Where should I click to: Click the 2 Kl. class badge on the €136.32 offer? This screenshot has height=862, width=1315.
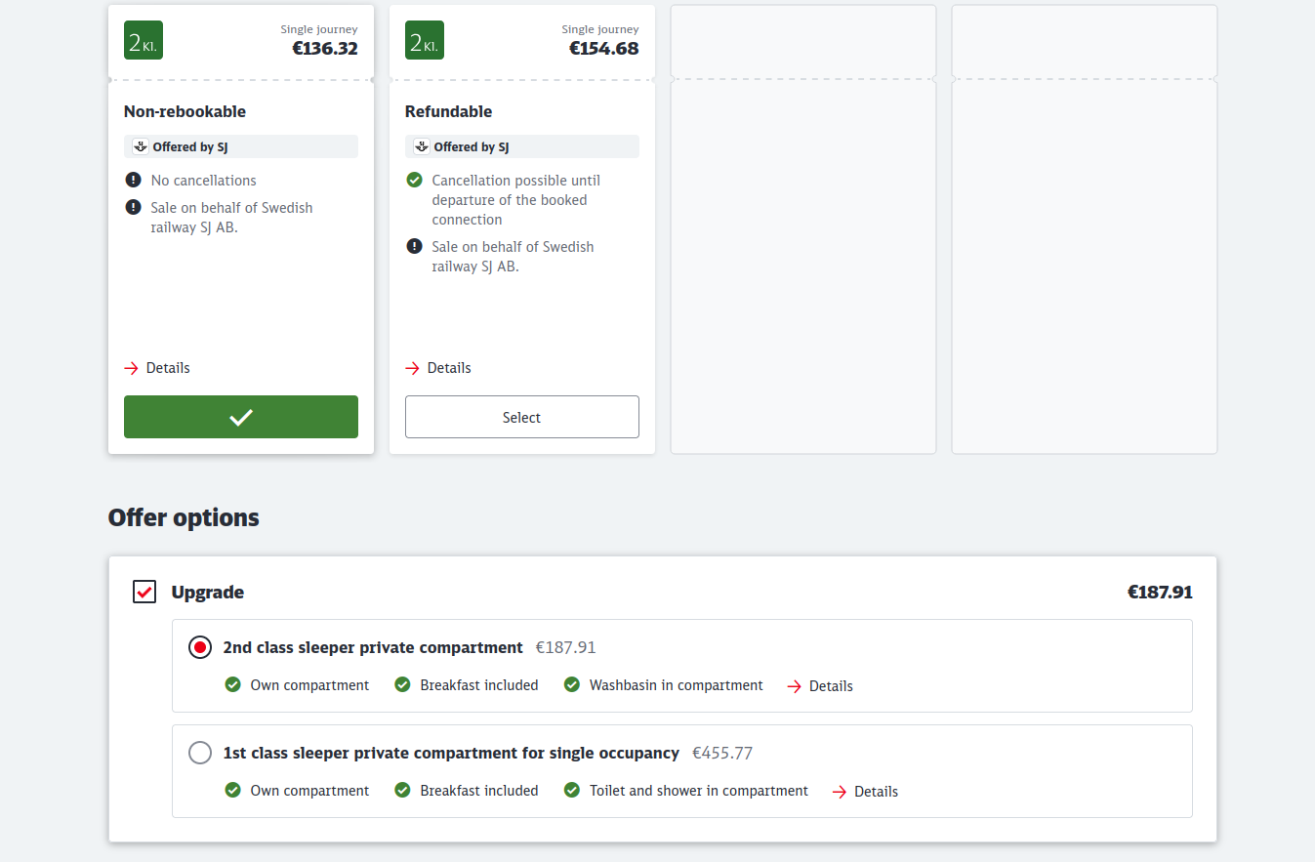144,40
